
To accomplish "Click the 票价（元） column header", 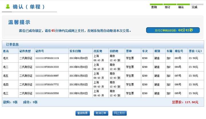I will 195,51.
